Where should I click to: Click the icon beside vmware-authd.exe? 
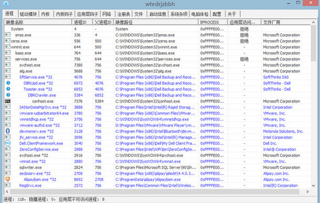click(x=8, y=125)
